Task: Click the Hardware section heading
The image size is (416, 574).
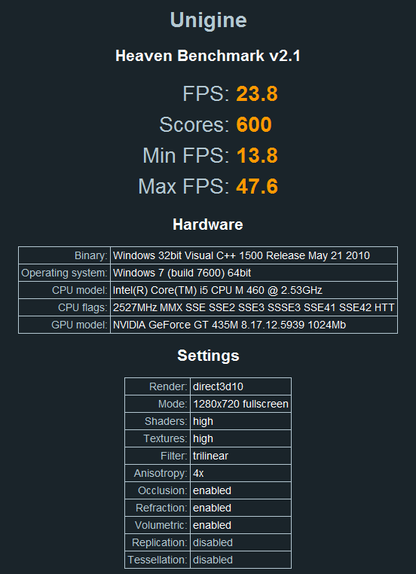Action: coord(208,224)
